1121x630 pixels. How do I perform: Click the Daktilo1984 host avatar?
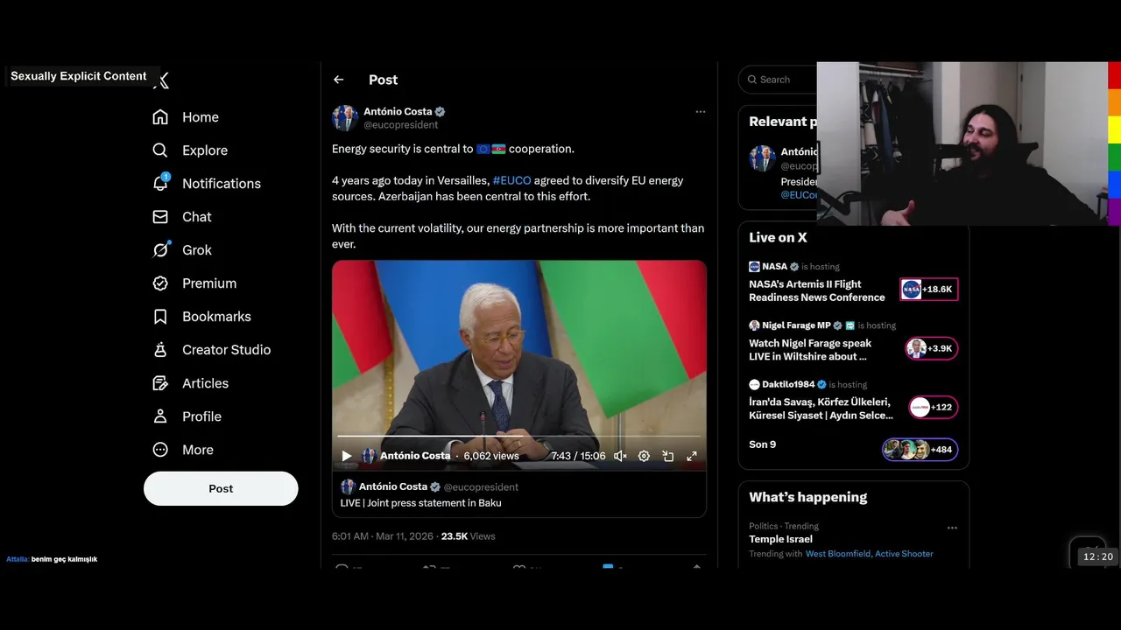click(754, 384)
